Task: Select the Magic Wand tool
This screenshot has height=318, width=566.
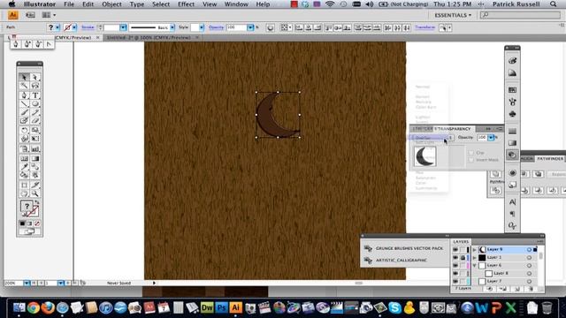Action: click(x=24, y=86)
